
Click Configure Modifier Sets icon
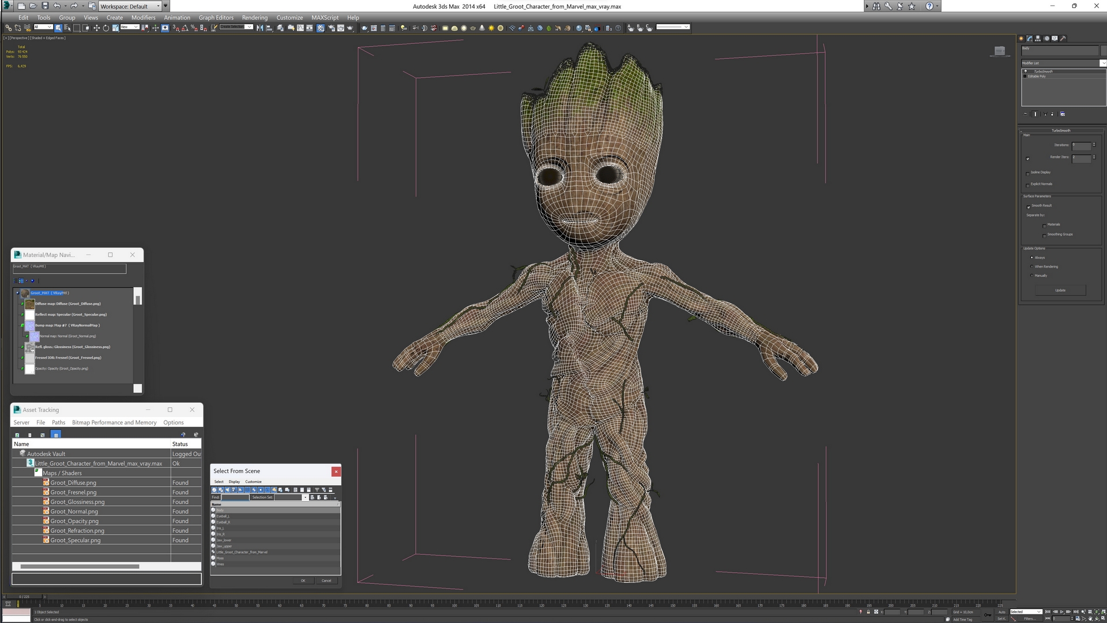point(1063,114)
